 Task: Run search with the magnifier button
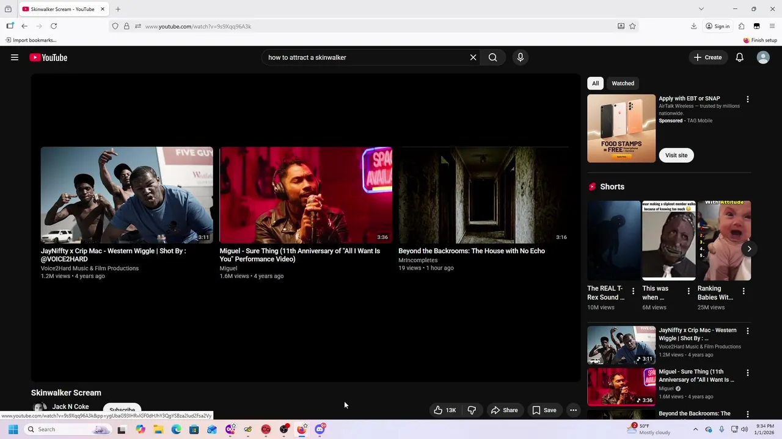click(492, 57)
